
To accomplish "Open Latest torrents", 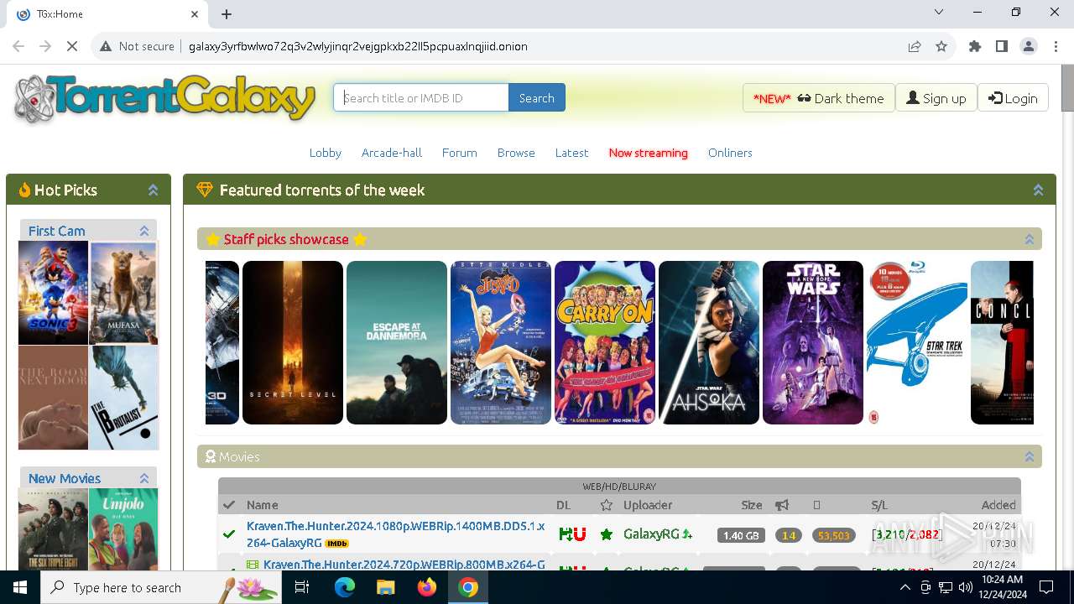I will pyautogui.click(x=571, y=153).
